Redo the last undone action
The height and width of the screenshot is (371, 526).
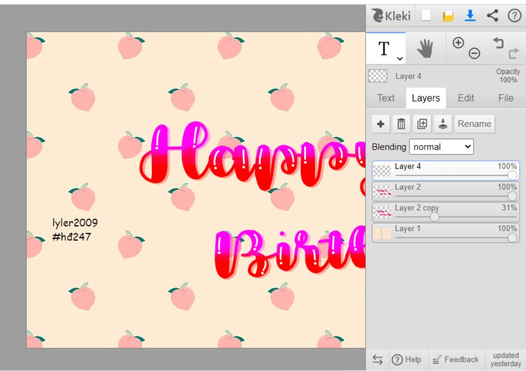tap(514, 53)
